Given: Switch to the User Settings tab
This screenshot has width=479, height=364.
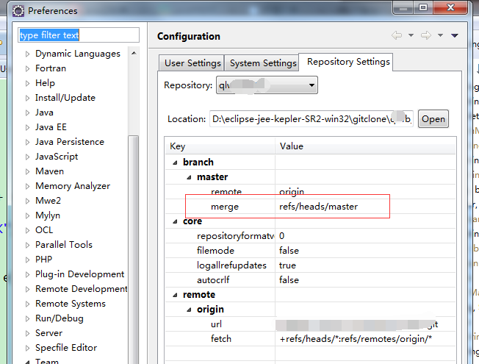Looking at the screenshot, I should pos(192,63).
